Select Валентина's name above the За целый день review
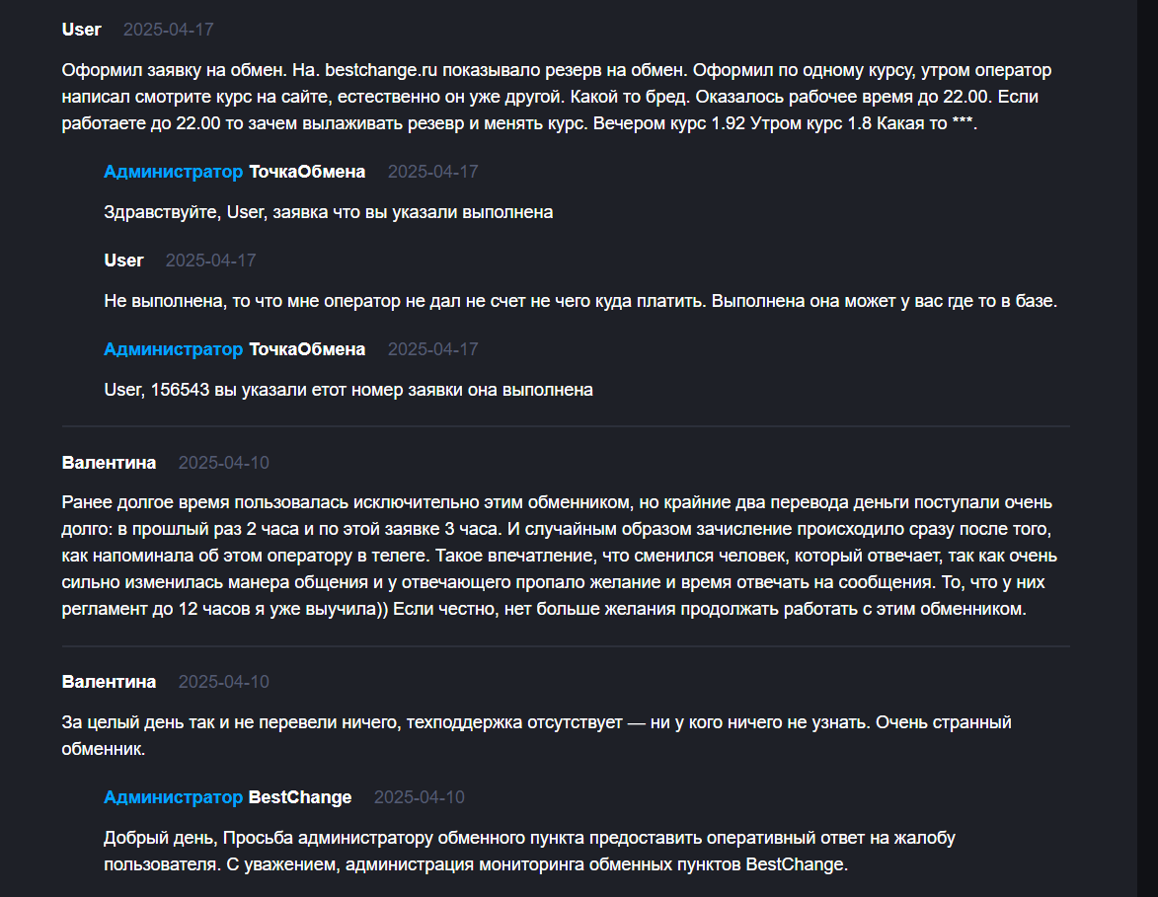Screen dimensions: 1158x897 tap(109, 682)
